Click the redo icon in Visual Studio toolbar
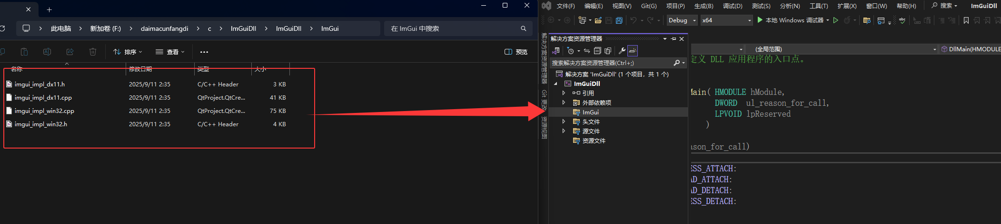Screen dimensions: 1001x224 click(650, 20)
